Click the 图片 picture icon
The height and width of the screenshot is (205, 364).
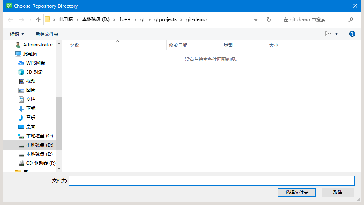click(21, 90)
